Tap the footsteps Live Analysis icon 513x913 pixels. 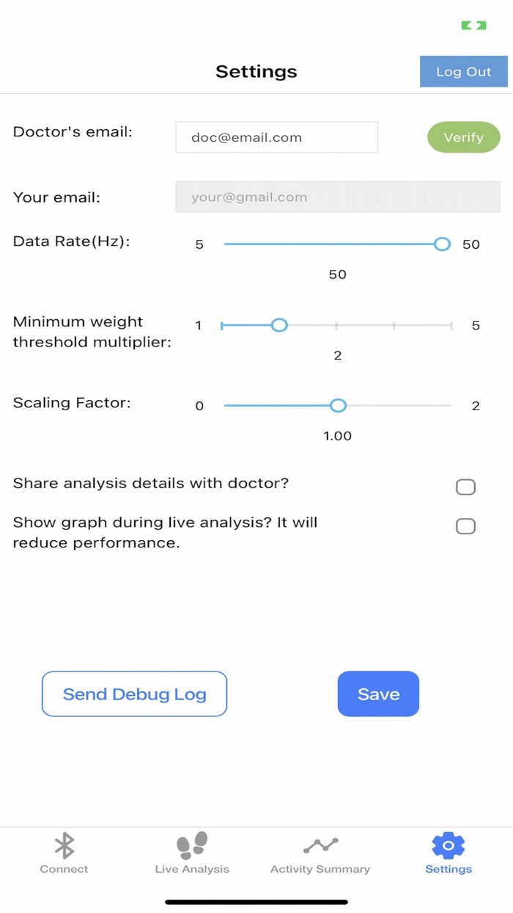(191, 845)
